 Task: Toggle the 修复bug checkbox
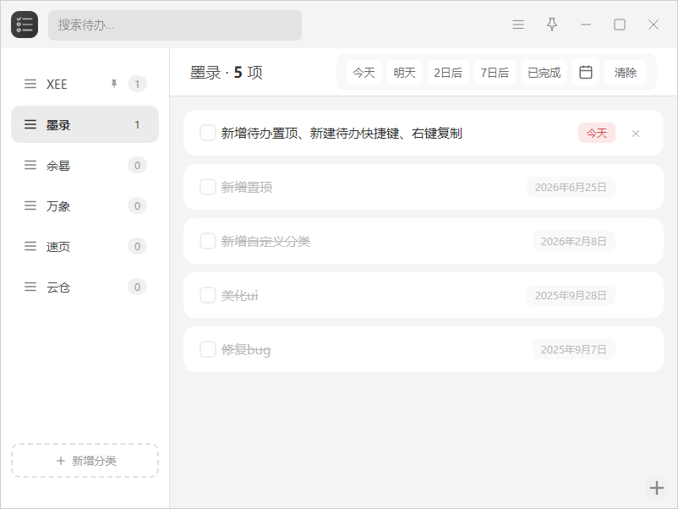click(208, 349)
